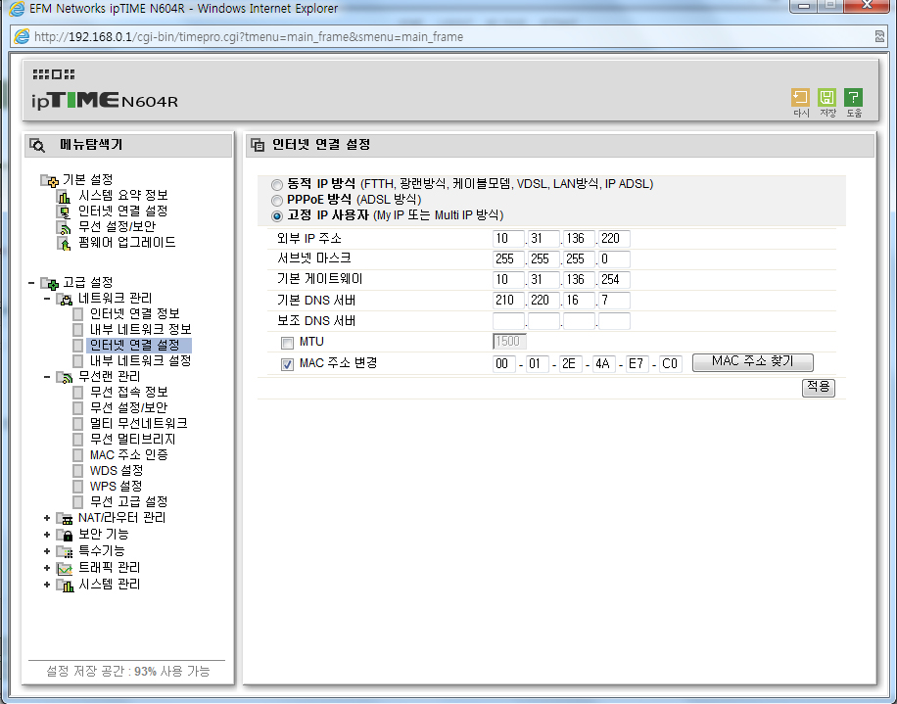Click the 무선 설정/보안 icon under 기본 설정
Viewport: 897px width, 704px height.
64,227
